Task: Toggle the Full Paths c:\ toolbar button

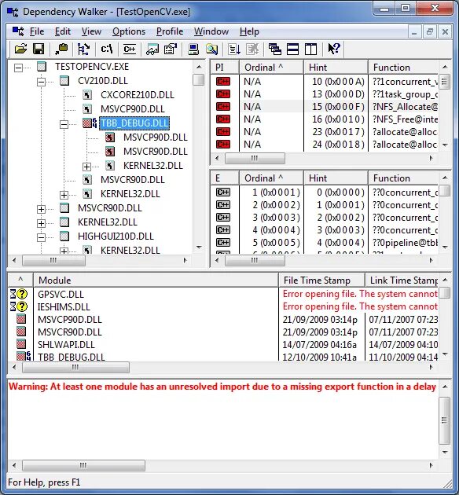Action: tap(106, 49)
